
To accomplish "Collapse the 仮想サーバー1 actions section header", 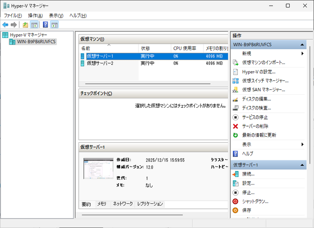I will pos(303,165).
